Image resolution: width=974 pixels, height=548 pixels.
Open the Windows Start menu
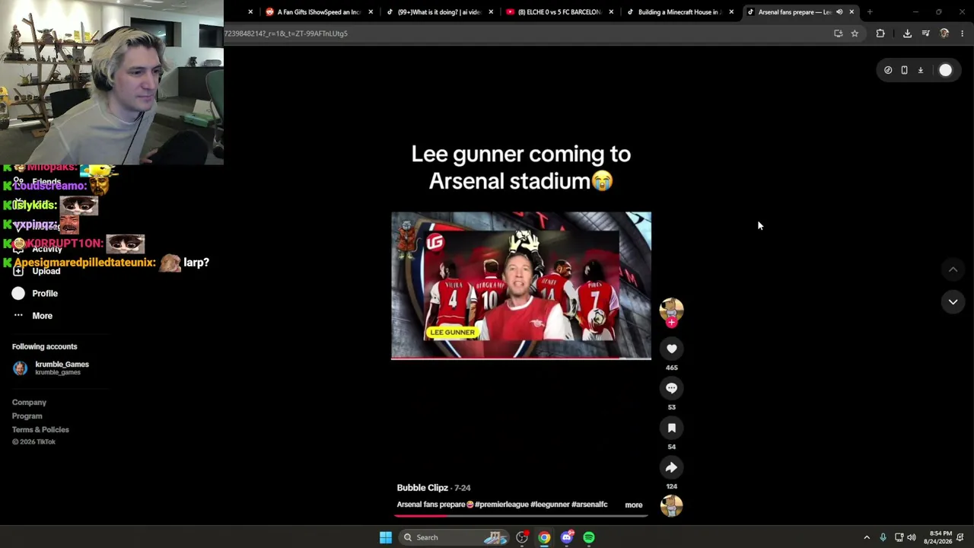[386, 537]
